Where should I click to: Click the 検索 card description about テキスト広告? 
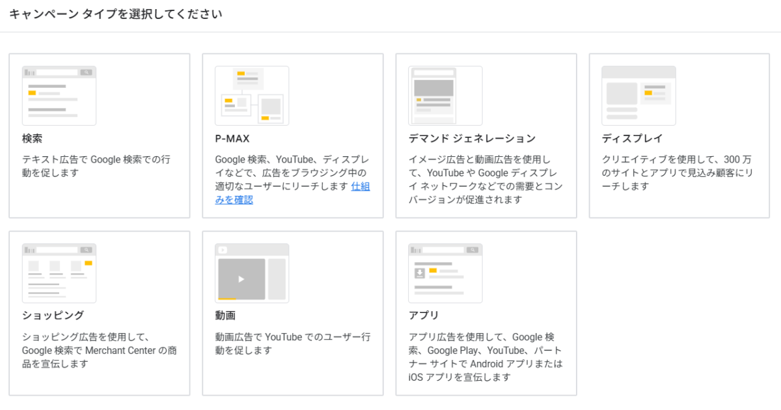point(96,166)
